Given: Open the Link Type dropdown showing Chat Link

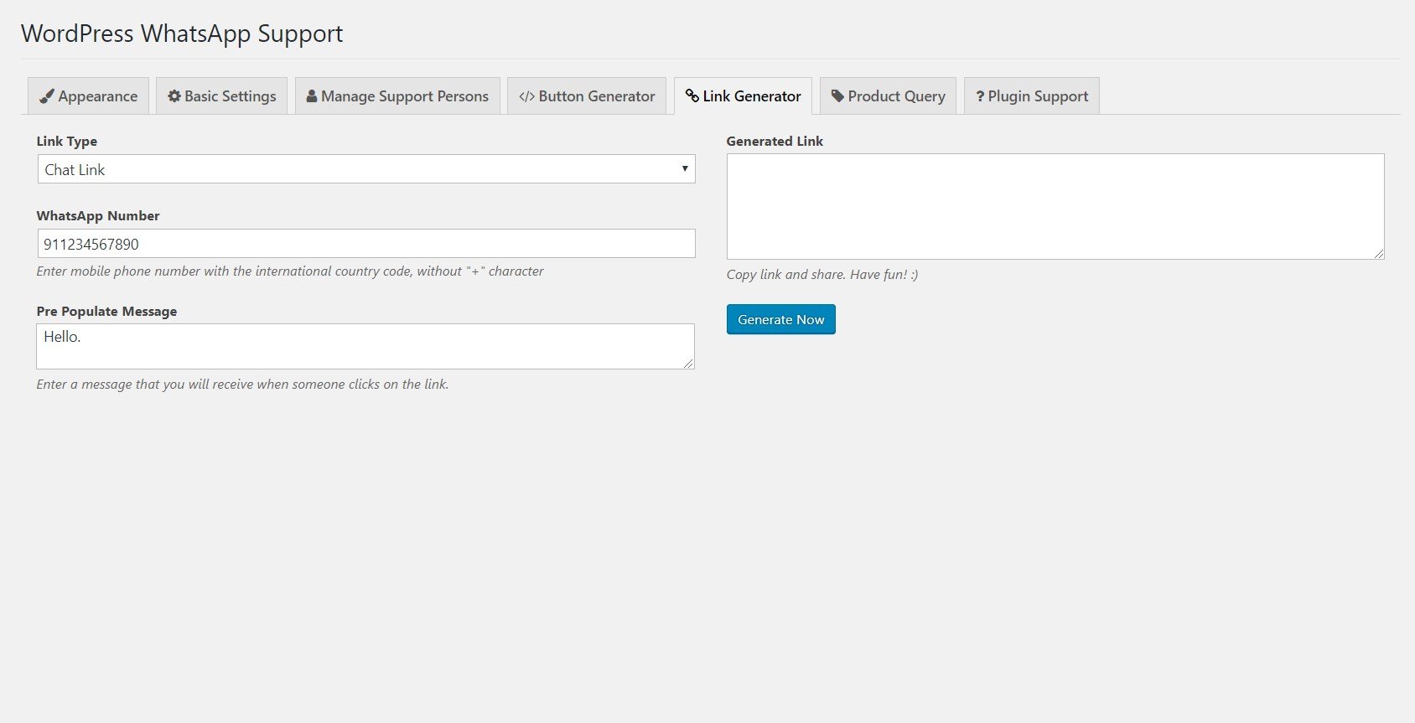Looking at the screenshot, I should click(366, 169).
